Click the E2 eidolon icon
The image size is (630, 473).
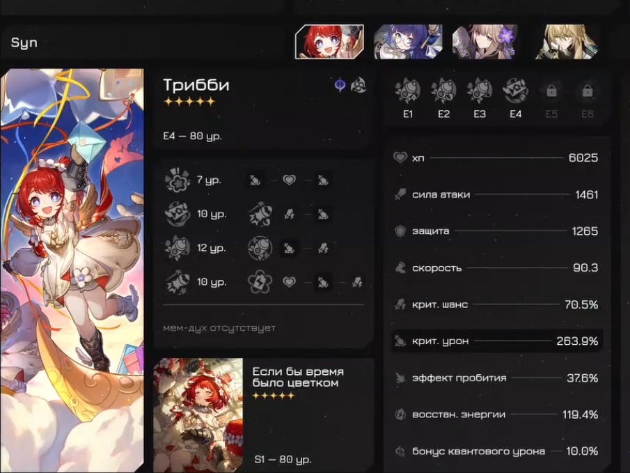point(443,91)
